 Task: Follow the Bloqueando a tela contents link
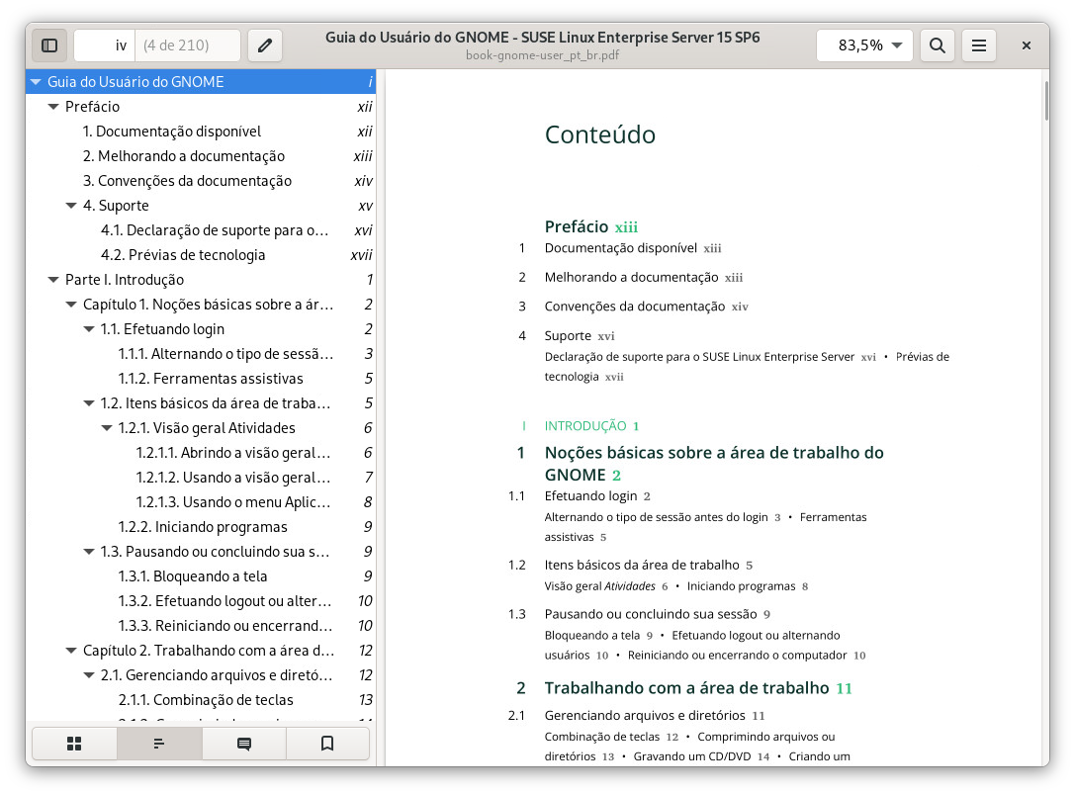point(598,636)
